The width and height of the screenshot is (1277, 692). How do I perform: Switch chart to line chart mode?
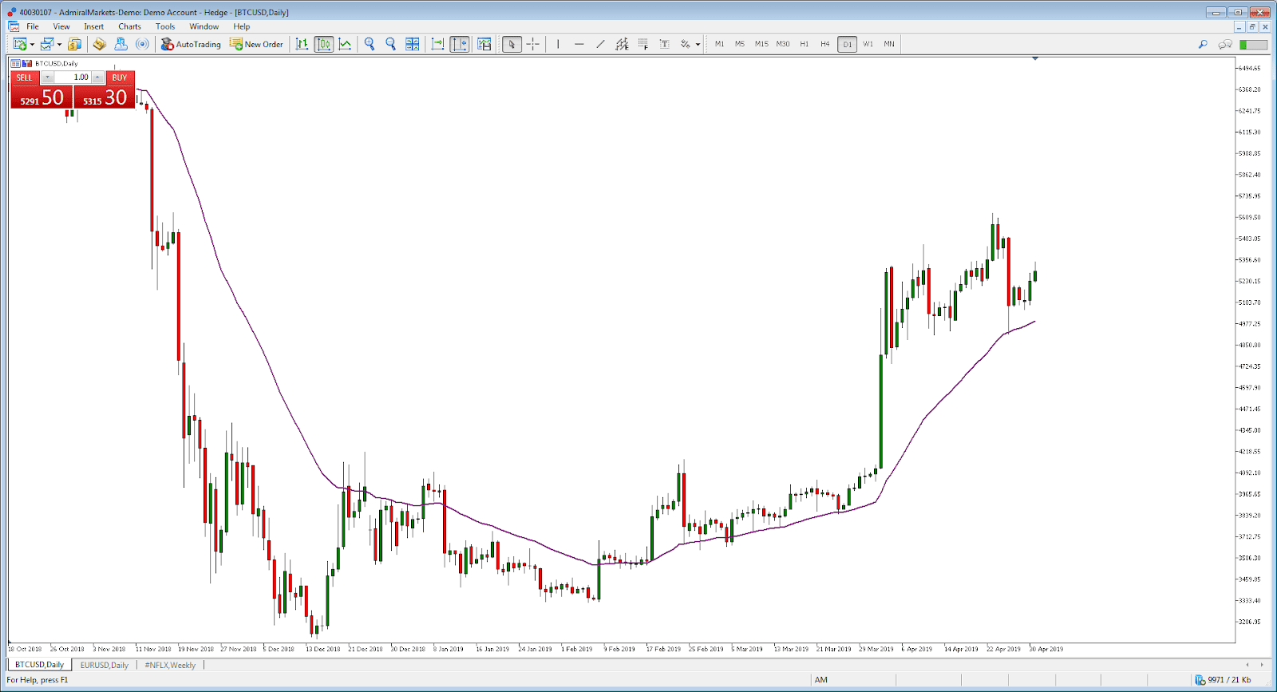click(345, 44)
